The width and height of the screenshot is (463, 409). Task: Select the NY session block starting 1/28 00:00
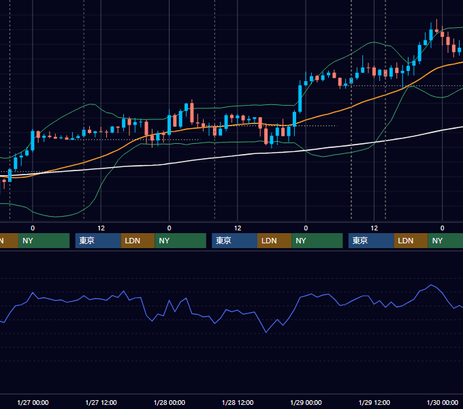click(180, 241)
